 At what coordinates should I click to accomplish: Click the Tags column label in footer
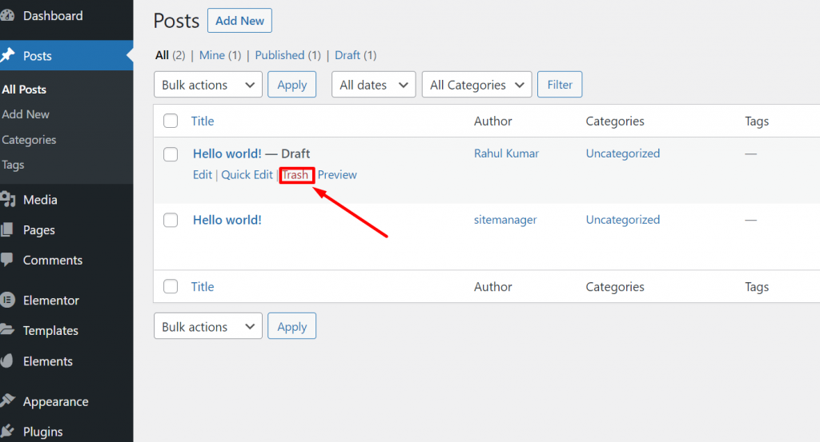pos(757,286)
